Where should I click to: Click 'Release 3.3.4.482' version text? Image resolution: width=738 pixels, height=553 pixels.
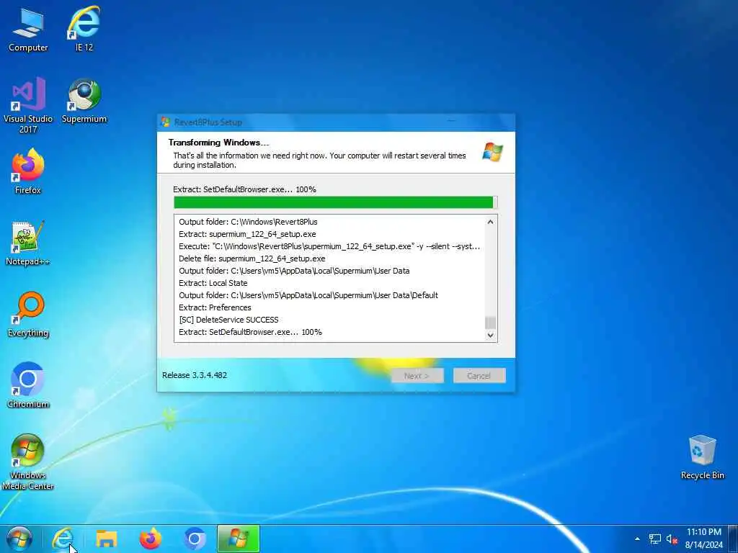click(x=195, y=375)
